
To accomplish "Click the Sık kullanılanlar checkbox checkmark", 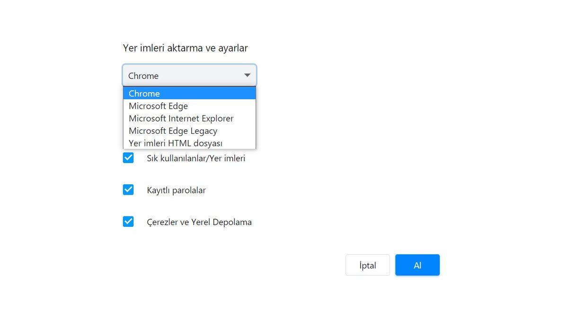I will [128, 158].
